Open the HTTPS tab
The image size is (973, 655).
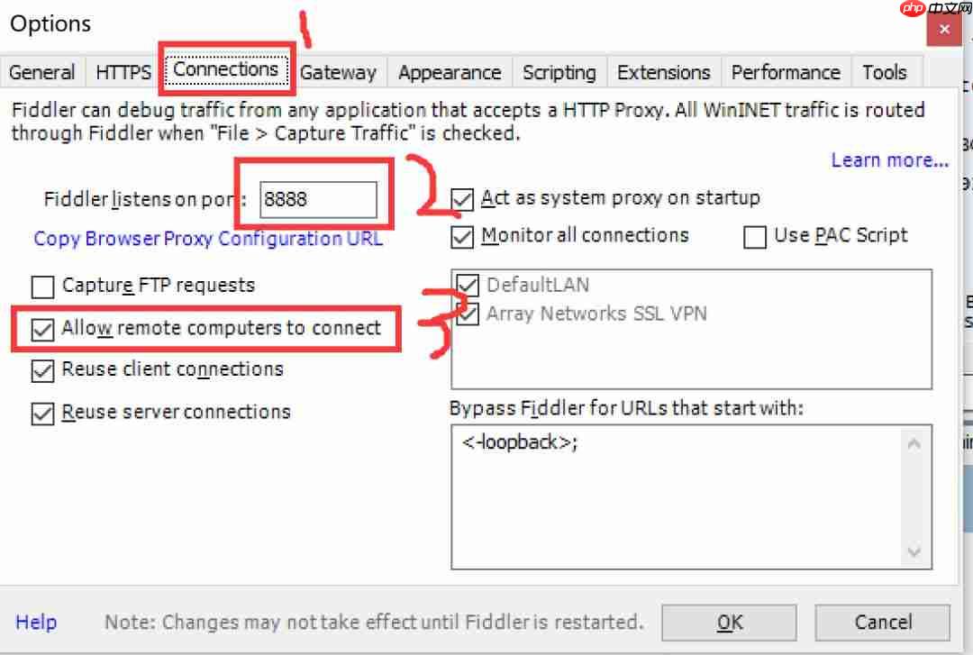tap(123, 72)
